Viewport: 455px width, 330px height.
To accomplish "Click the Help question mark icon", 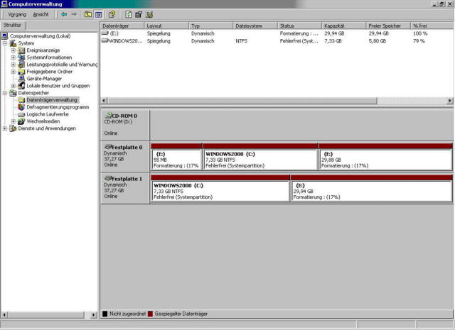I will (112, 14).
